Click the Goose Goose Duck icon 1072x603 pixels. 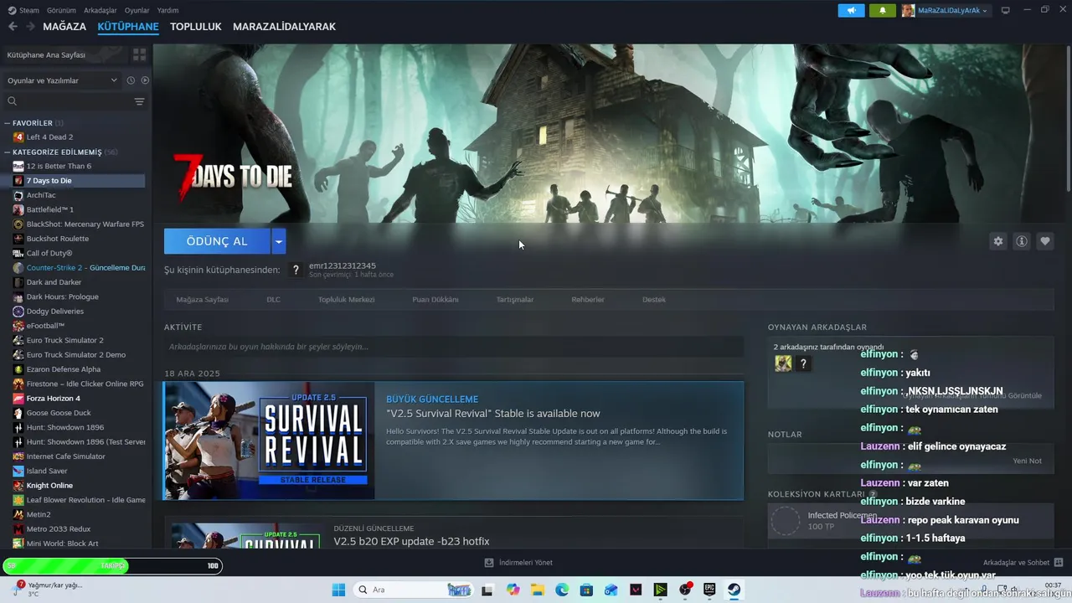click(x=18, y=413)
